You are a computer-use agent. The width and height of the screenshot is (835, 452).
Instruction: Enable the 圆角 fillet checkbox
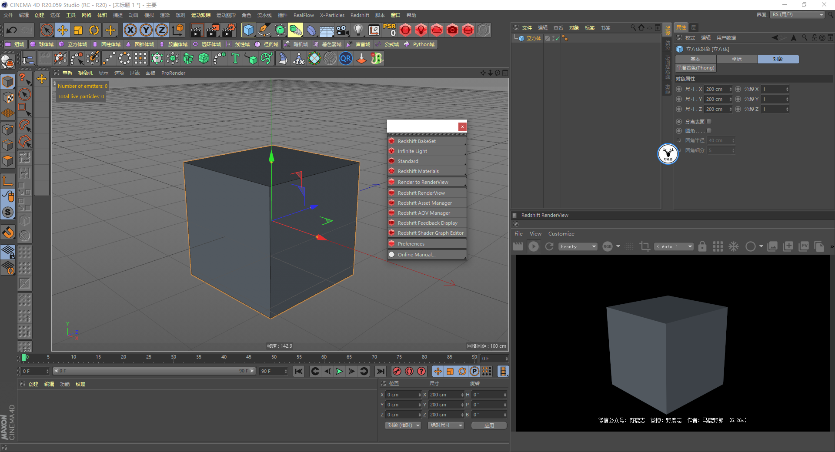click(x=709, y=131)
